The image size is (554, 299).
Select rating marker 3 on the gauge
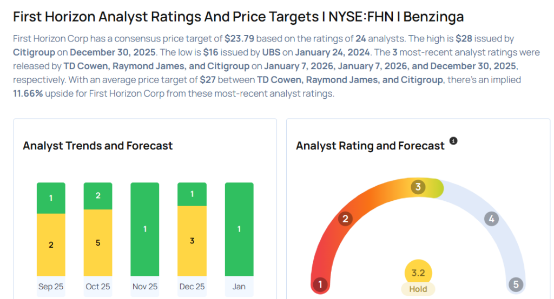pyautogui.click(x=418, y=187)
